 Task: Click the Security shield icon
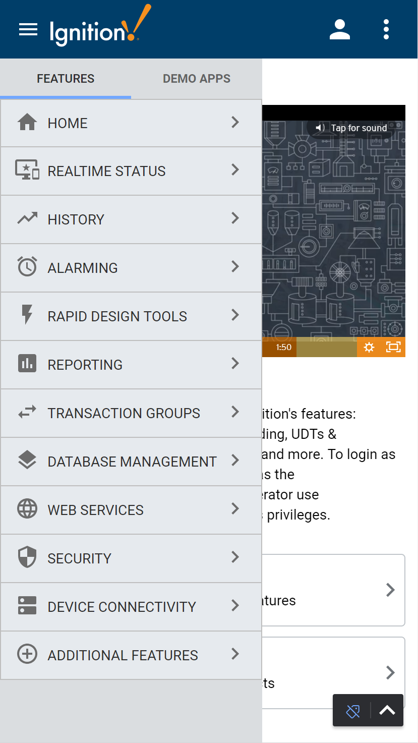coord(27,557)
